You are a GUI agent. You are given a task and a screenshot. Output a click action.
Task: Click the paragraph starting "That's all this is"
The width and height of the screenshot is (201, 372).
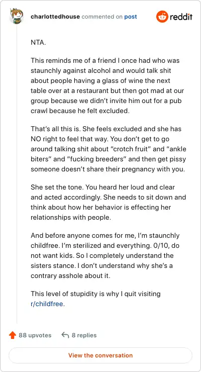[x=109, y=149]
